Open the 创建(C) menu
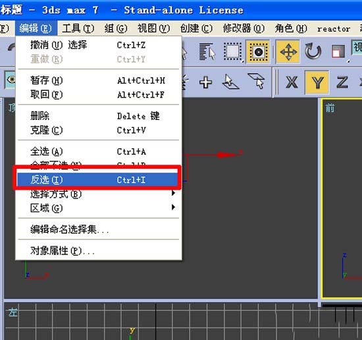This screenshot has width=362, height=340. [196, 28]
